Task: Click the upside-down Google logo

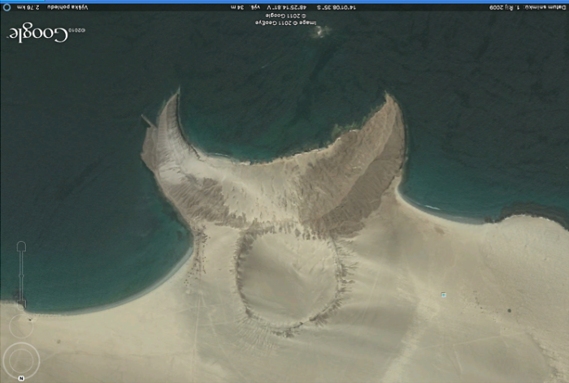Action: 47,33
